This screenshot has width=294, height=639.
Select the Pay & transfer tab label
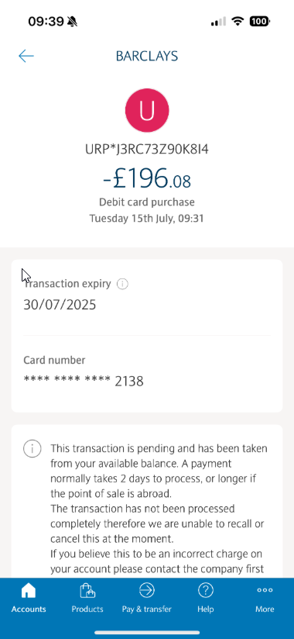click(147, 610)
